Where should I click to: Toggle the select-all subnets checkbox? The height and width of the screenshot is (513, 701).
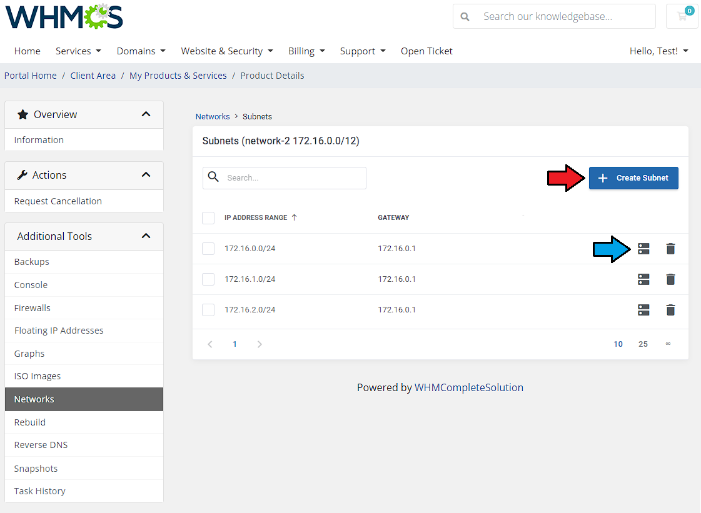point(208,218)
